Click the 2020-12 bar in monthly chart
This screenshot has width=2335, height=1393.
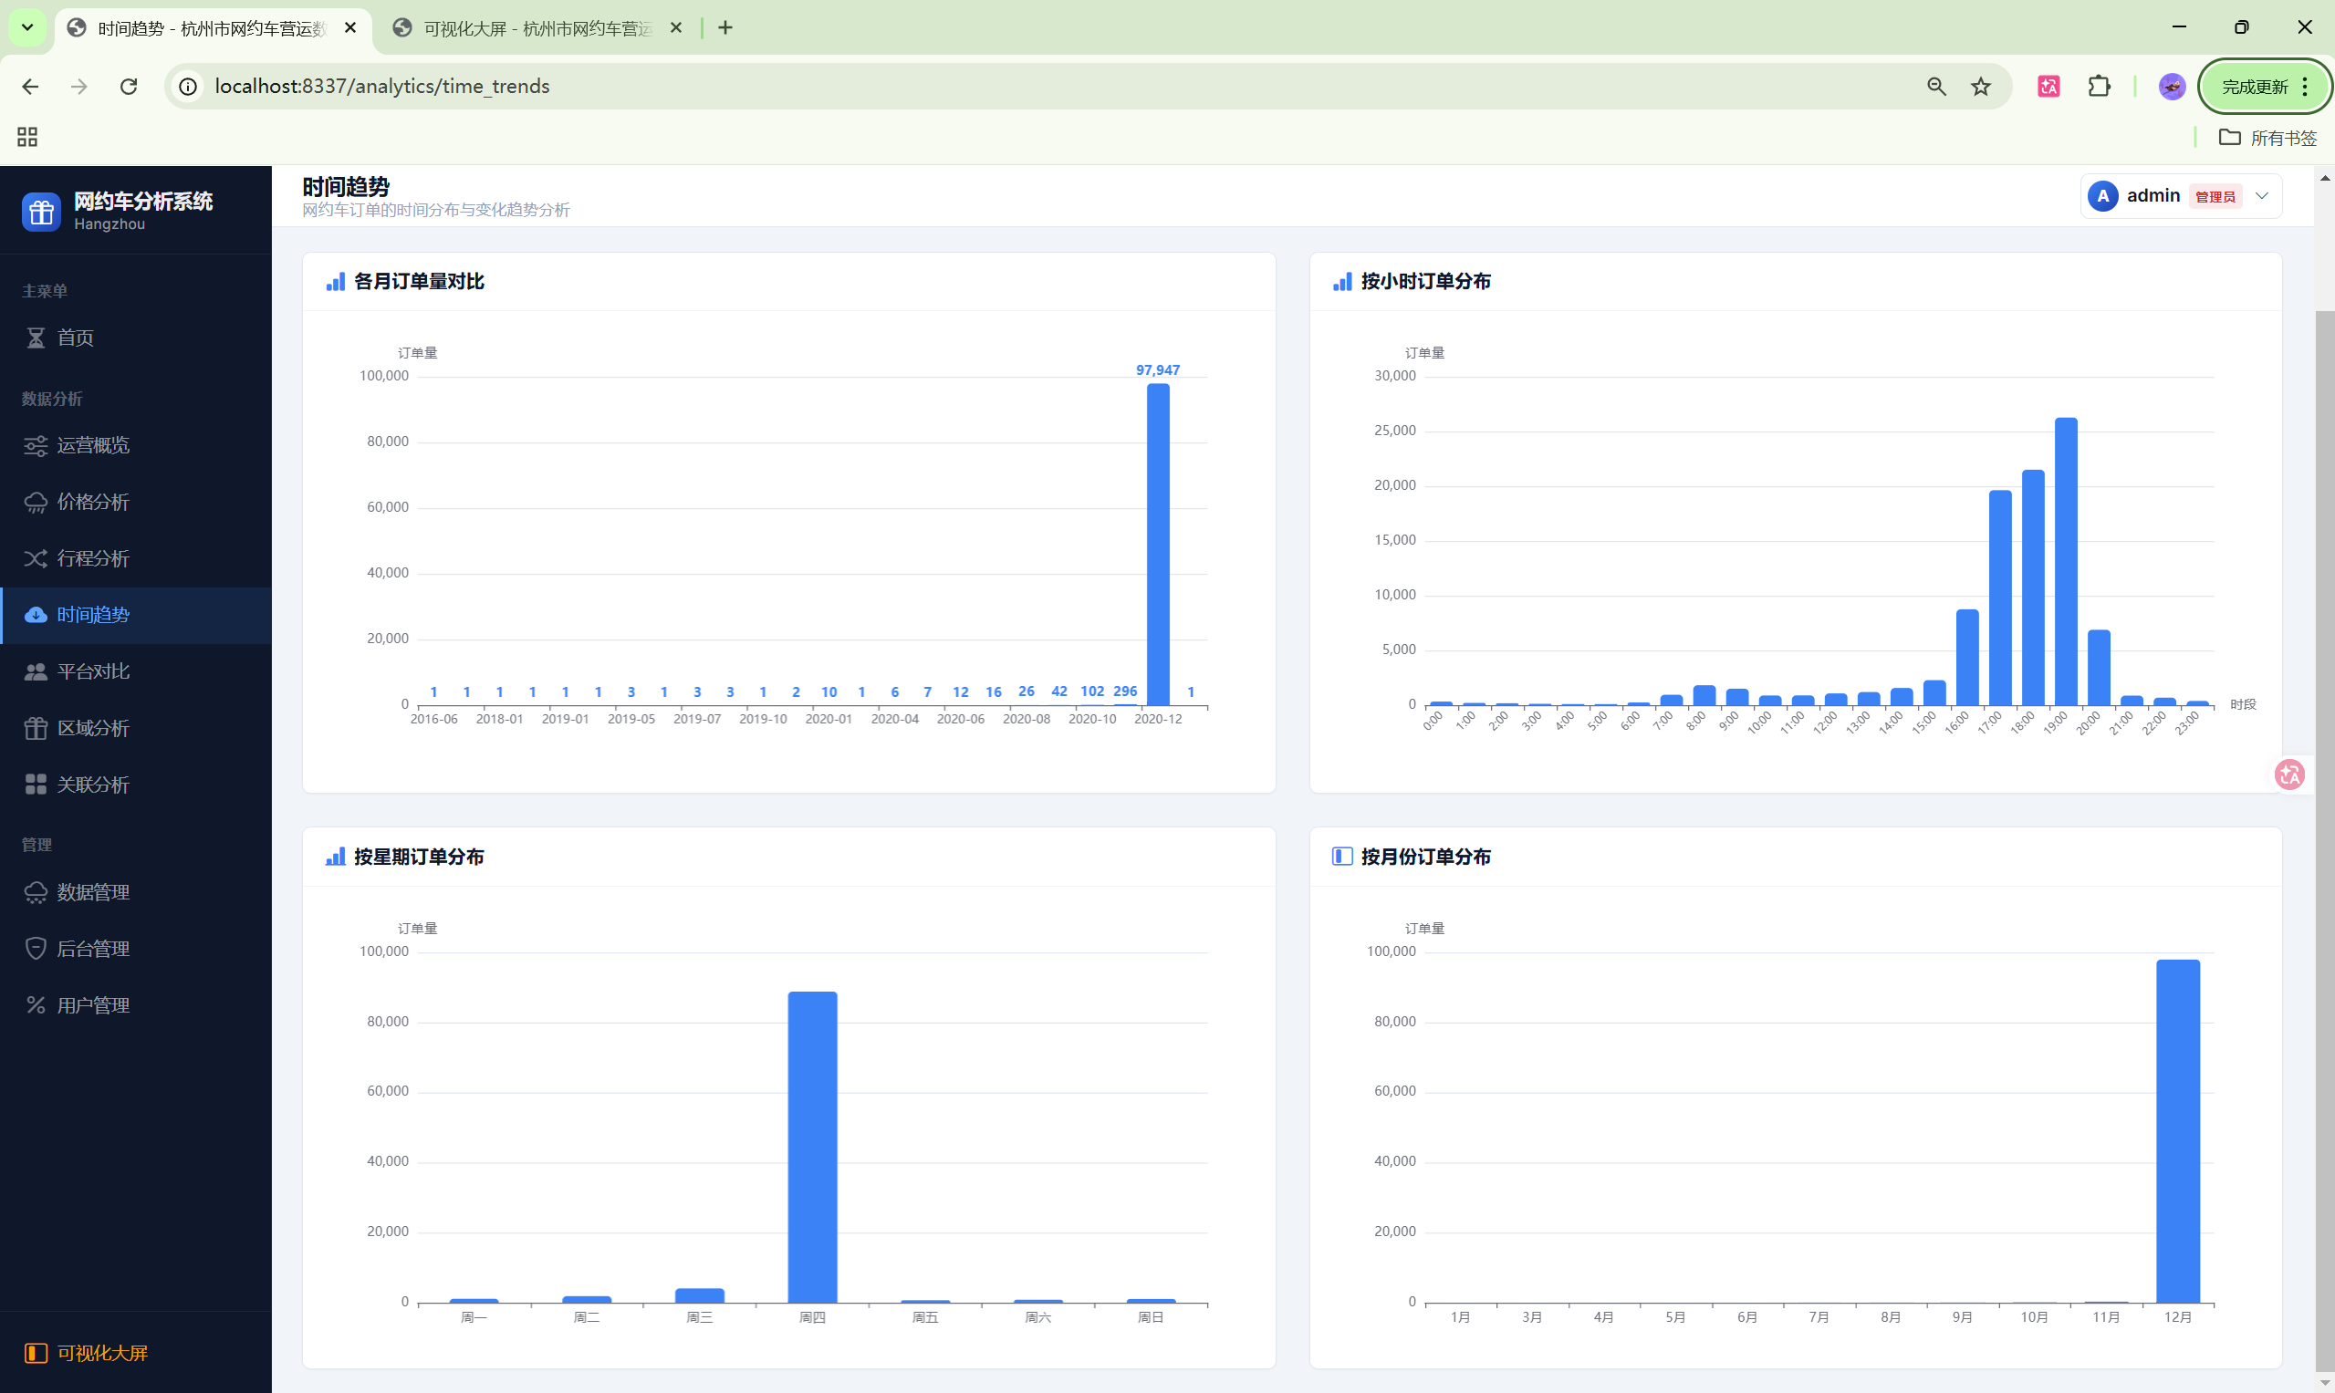(1158, 545)
